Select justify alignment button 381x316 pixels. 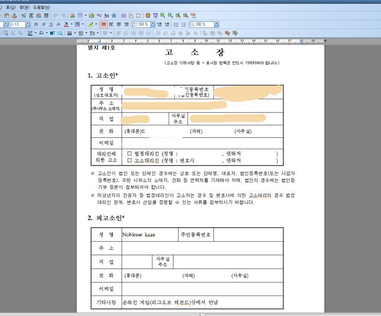[x=104, y=24]
